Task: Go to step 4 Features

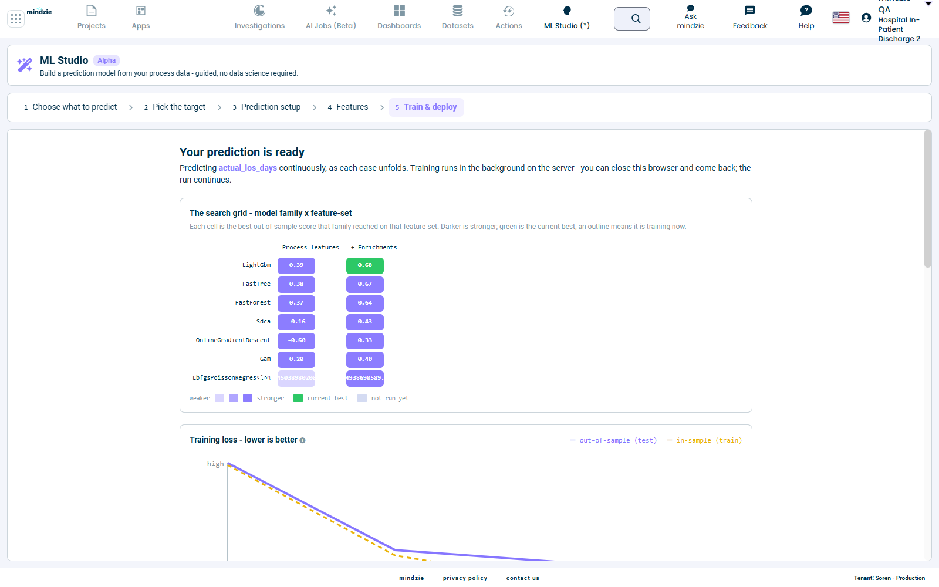Action: [348, 107]
